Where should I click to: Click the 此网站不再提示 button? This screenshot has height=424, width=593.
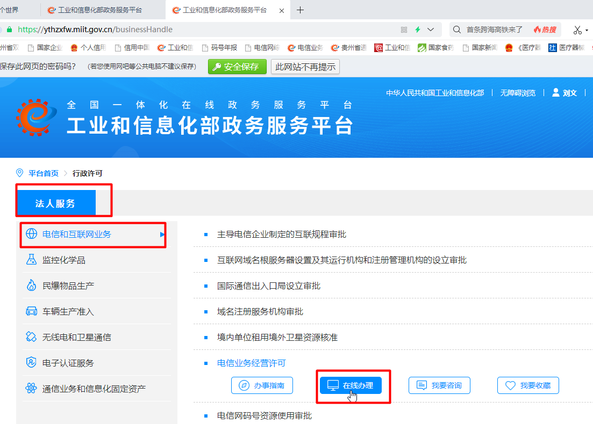click(x=305, y=67)
